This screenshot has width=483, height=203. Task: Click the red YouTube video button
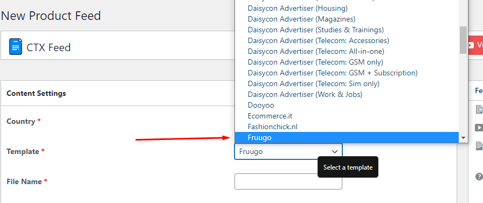tap(475, 45)
